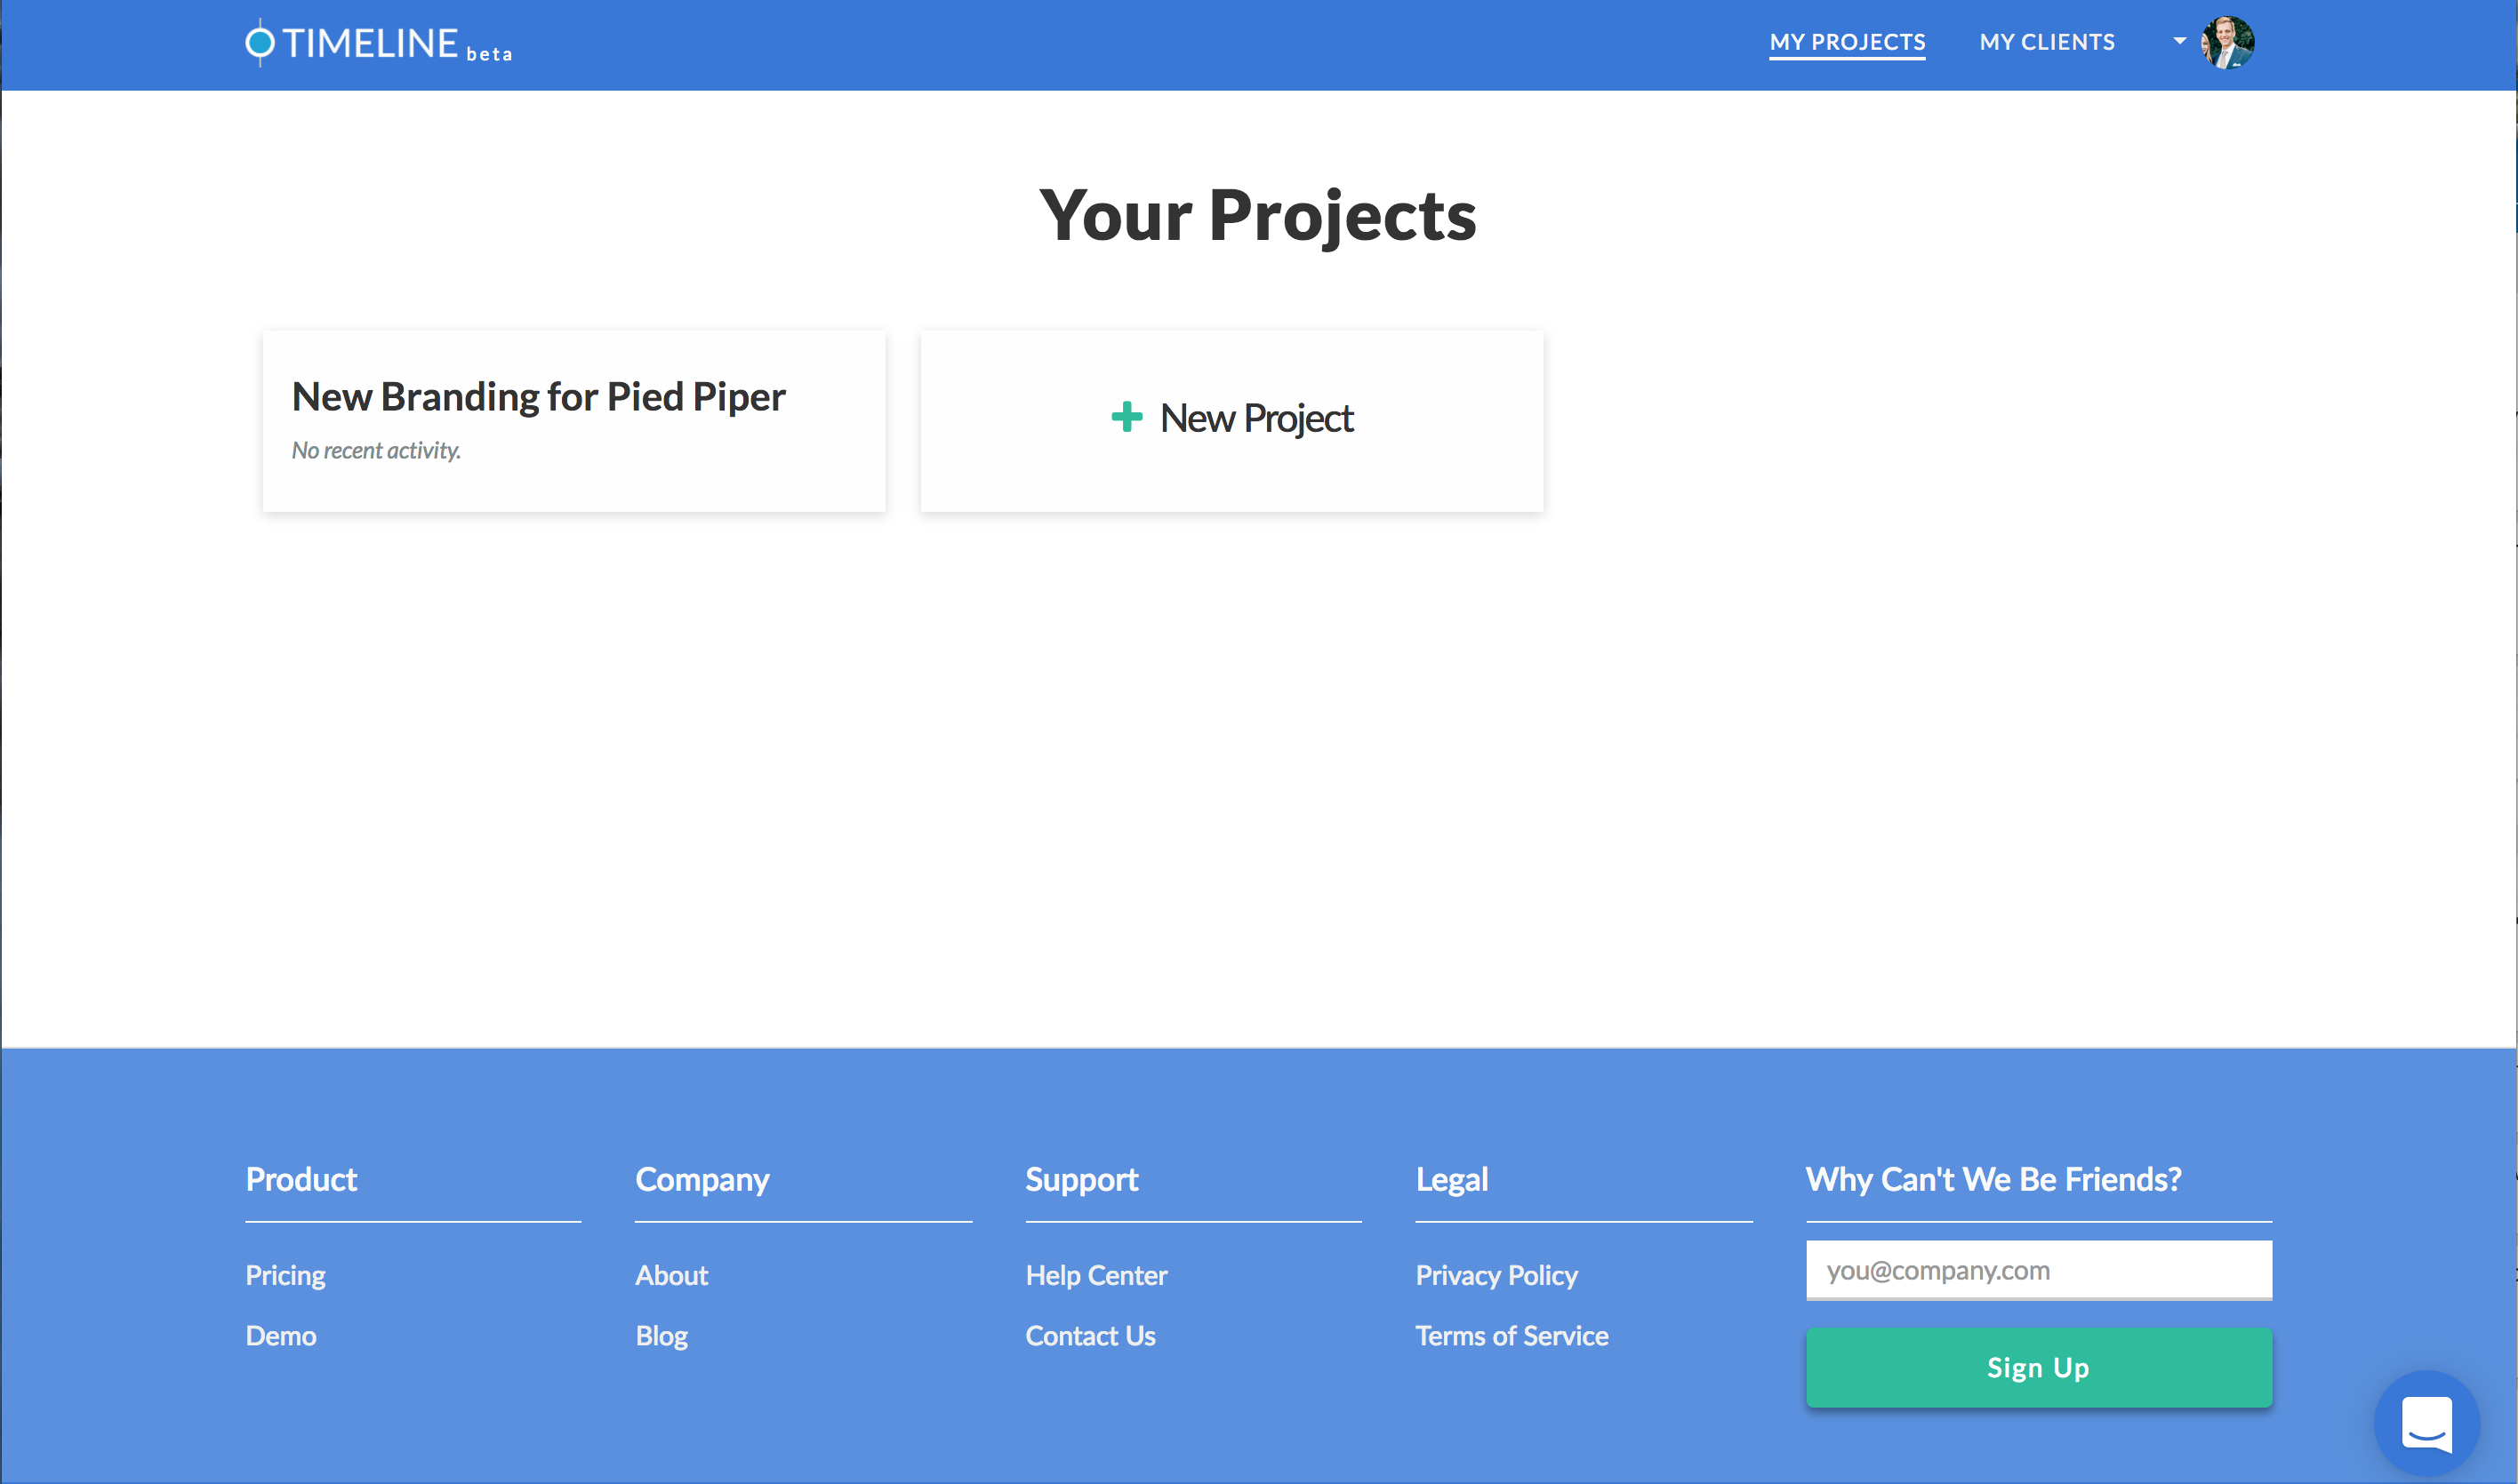Create a New Project card
The image size is (2518, 1484).
tap(1231, 421)
